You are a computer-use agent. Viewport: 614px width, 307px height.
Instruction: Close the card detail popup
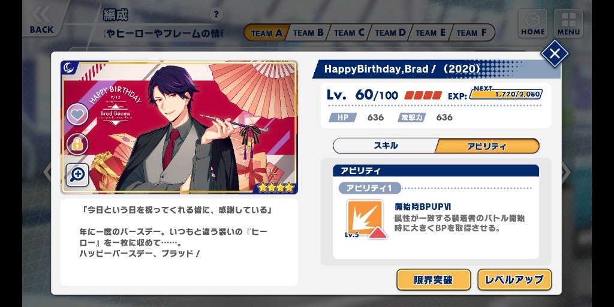pyautogui.click(x=555, y=53)
